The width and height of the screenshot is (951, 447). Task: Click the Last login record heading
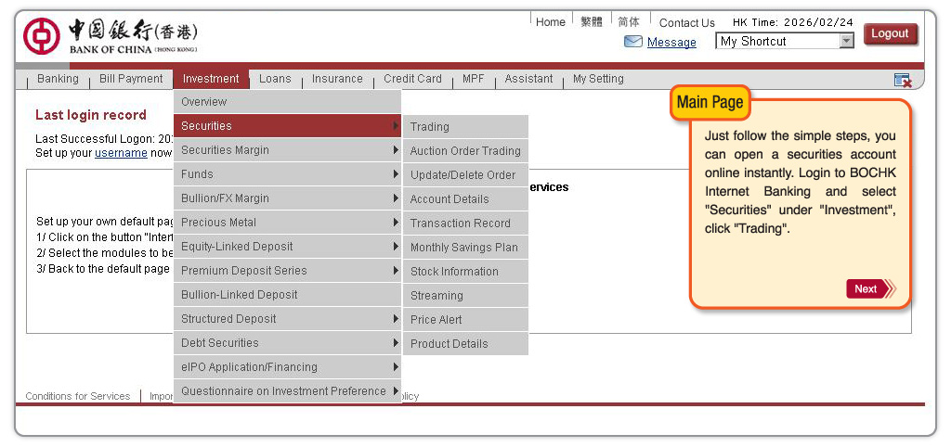pyautogui.click(x=91, y=115)
